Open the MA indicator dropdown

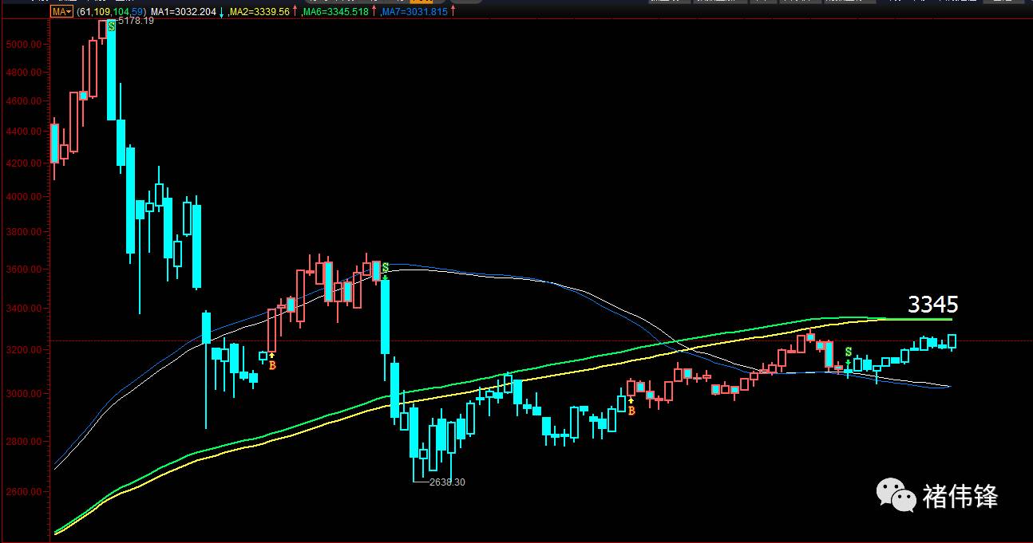pyautogui.click(x=61, y=12)
